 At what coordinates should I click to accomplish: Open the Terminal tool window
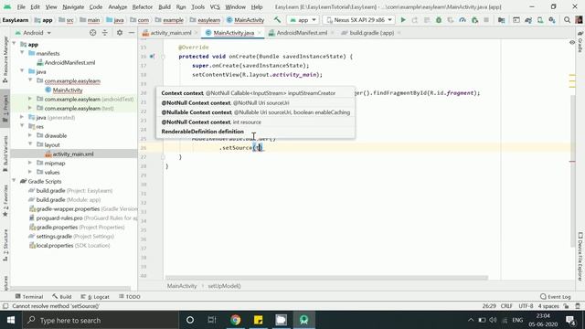[x=29, y=296]
